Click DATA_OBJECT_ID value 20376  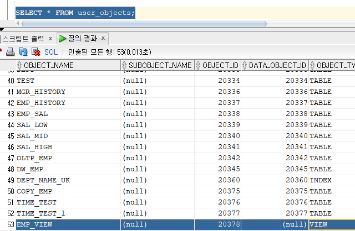275,202
